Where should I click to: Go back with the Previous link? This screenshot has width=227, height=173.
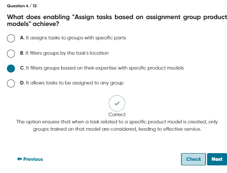pyautogui.click(x=30, y=159)
